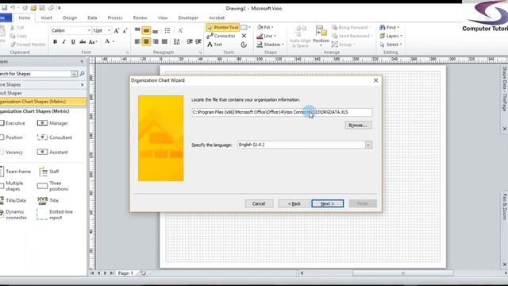Screen dimensions: 508x286
Task: Increase font size with Grow Font
Action: pyautogui.click(x=117, y=30)
